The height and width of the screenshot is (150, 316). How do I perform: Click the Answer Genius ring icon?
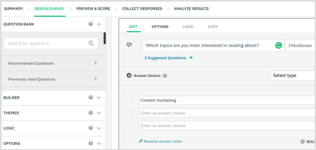click(x=129, y=76)
